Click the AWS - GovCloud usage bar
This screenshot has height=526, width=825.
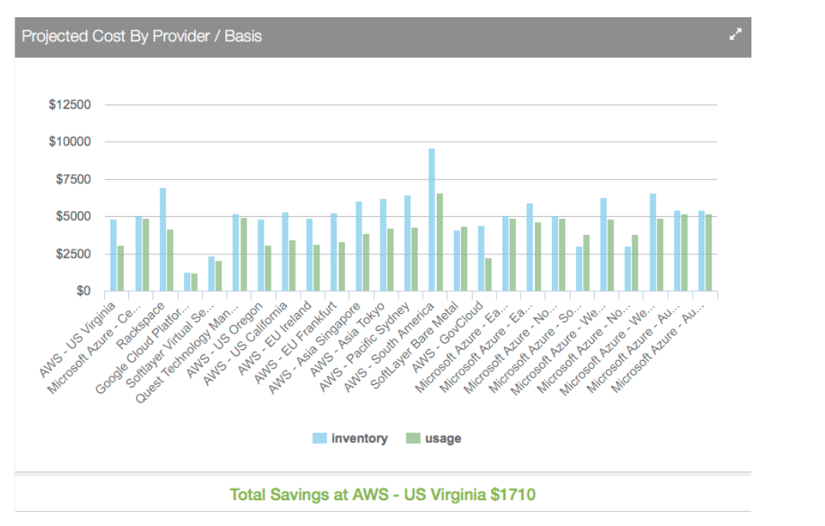(x=488, y=274)
